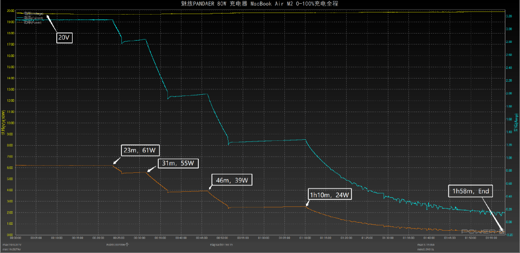Click the max:3.1558A status value
Image resolution: width=520 pixels, height=253 pixels.
[426, 245]
